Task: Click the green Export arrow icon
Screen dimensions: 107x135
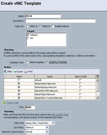Action: pyautogui.click(x=15, y=72)
